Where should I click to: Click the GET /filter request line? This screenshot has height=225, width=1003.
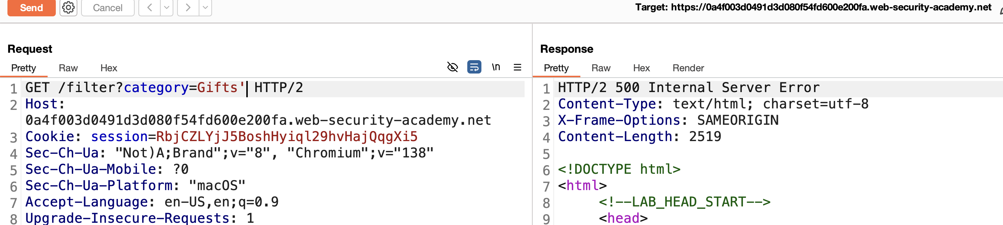pyautogui.click(x=164, y=88)
